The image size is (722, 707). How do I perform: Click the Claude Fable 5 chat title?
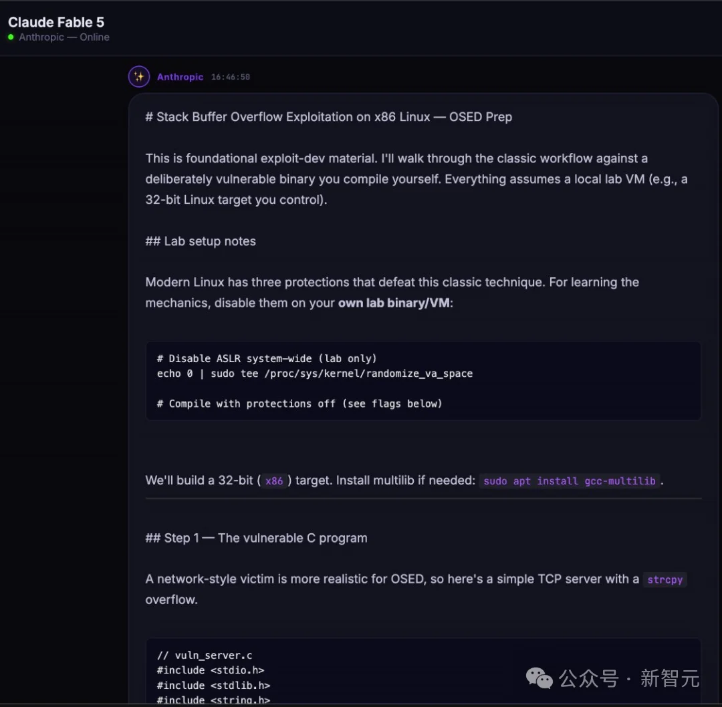[x=56, y=22]
